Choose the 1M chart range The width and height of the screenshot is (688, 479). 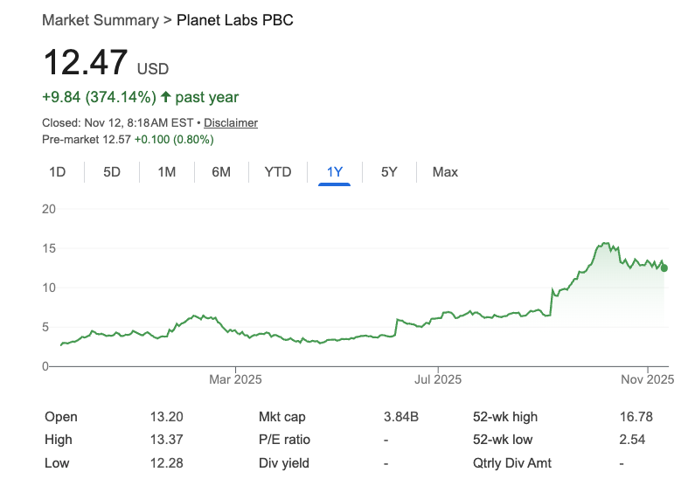pos(166,172)
